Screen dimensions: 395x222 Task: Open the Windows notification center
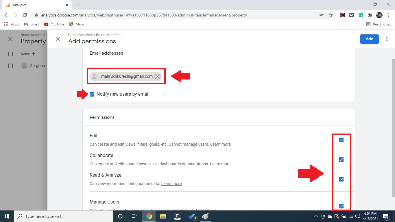click(x=386, y=216)
